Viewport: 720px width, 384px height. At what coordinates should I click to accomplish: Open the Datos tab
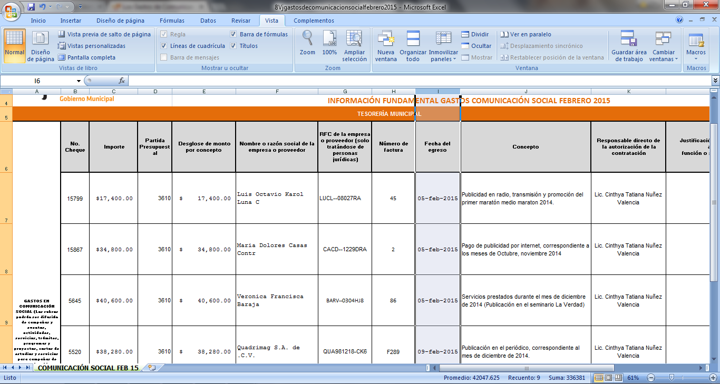208,21
